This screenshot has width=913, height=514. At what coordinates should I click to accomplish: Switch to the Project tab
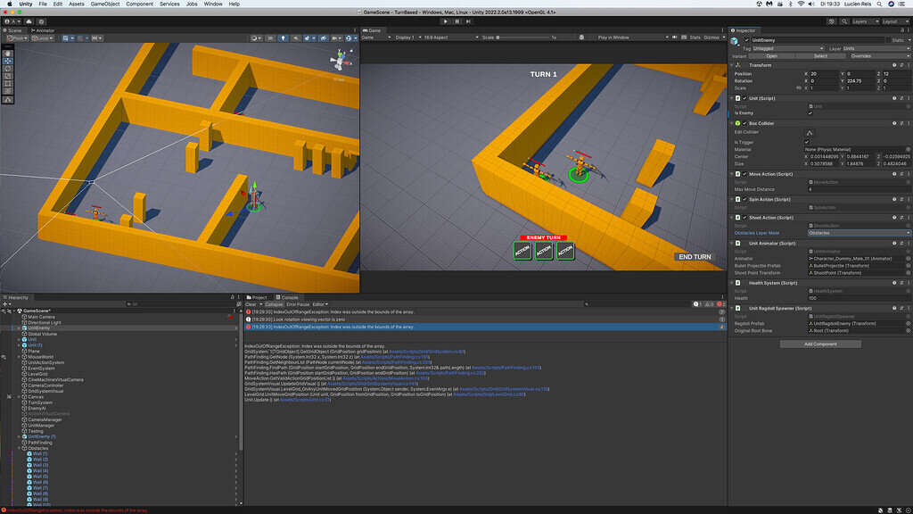(x=259, y=297)
